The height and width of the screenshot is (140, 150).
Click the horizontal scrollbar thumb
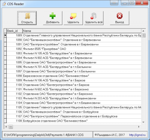pos(11,127)
